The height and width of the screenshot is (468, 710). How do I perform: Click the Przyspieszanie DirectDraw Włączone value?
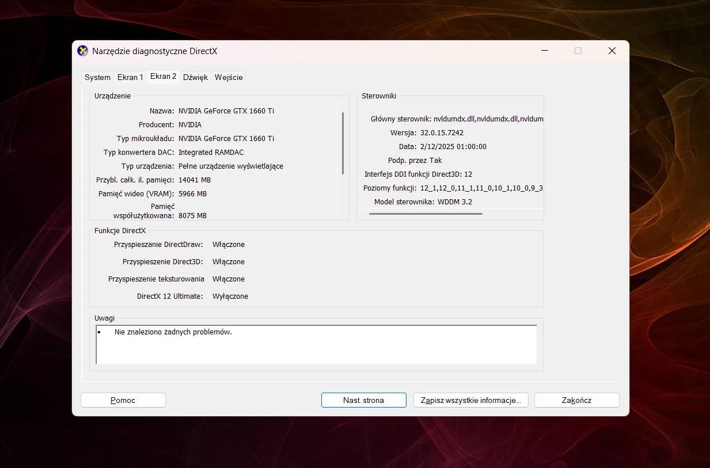click(229, 244)
